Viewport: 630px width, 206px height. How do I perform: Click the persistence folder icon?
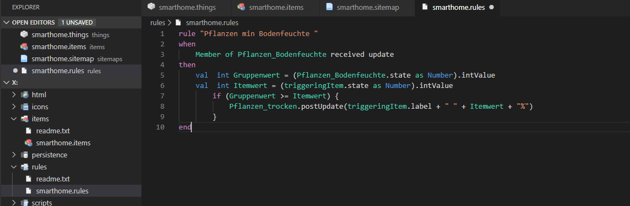pos(25,155)
